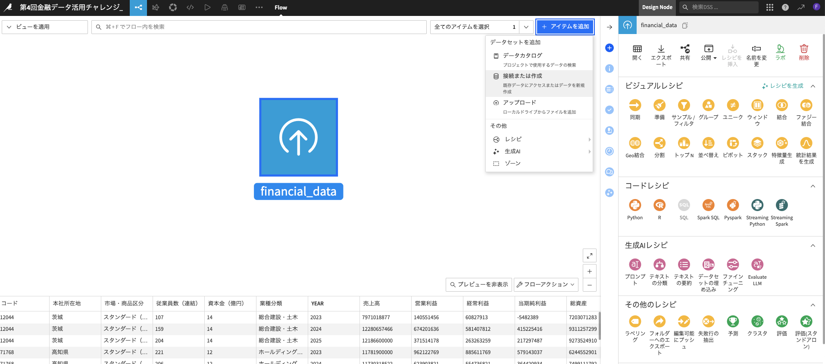Zoom out the flow with minus button
The width and height of the screenshot is (825, 364).
click(x=590, y=285)
